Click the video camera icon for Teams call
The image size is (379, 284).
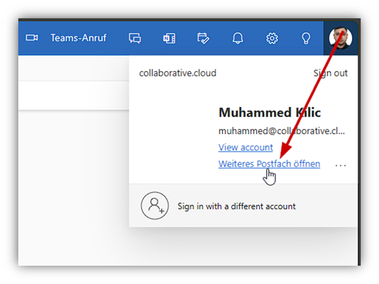pyautogui.click(x=31, y=38)
